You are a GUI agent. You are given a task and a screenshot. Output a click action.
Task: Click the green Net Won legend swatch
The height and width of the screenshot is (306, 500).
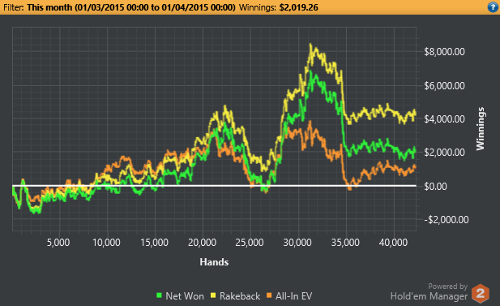(x=159, y=295)
